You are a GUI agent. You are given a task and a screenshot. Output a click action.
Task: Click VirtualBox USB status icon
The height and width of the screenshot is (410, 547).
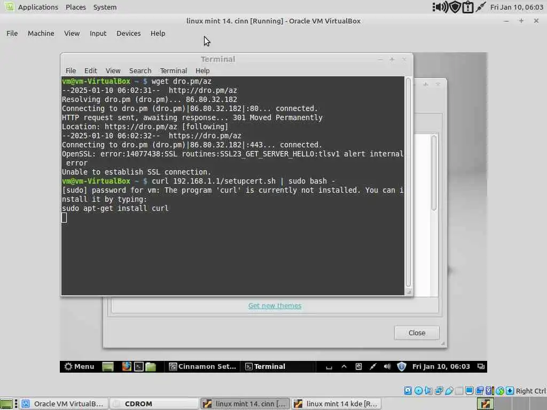pos(449,391)
